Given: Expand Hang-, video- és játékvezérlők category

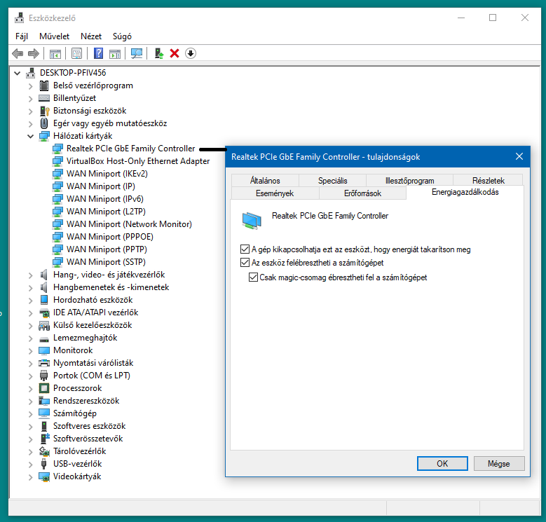Looking at the screenshot, I should click(x=30, y=275).
